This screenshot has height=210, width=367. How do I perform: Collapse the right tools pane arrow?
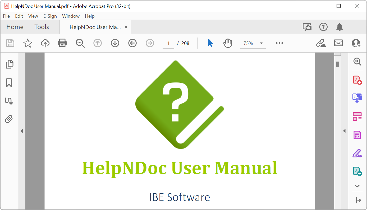358,200
